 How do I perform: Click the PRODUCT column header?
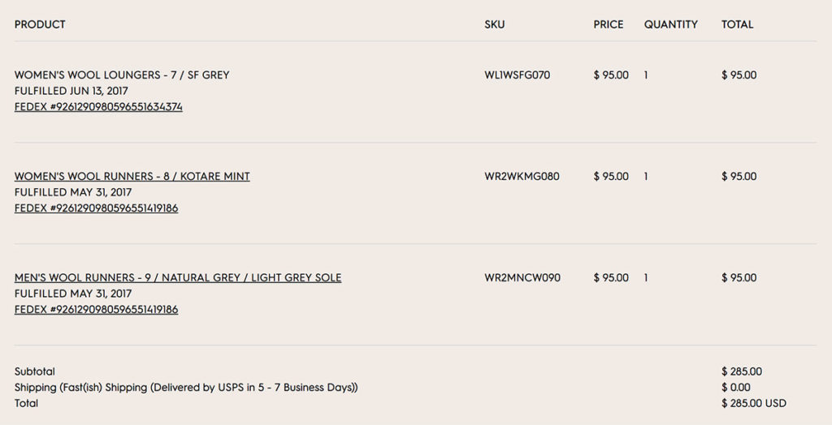(40, 24)
